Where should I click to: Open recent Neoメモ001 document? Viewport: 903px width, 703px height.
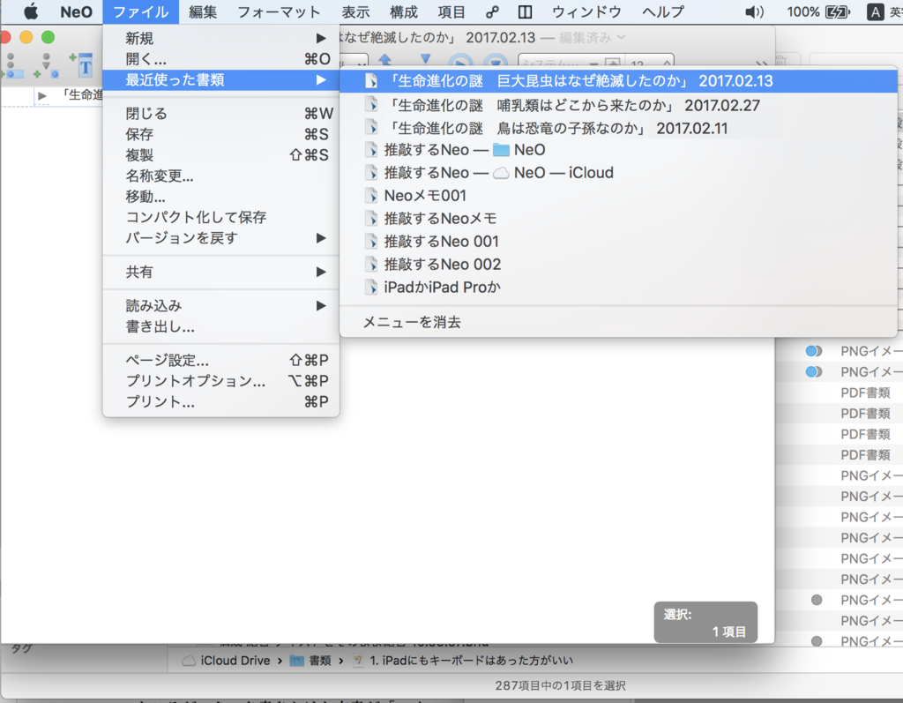coord(618,196)
